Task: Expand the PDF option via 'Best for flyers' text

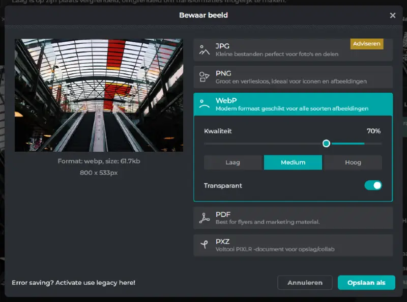Action: click(268, 222)
